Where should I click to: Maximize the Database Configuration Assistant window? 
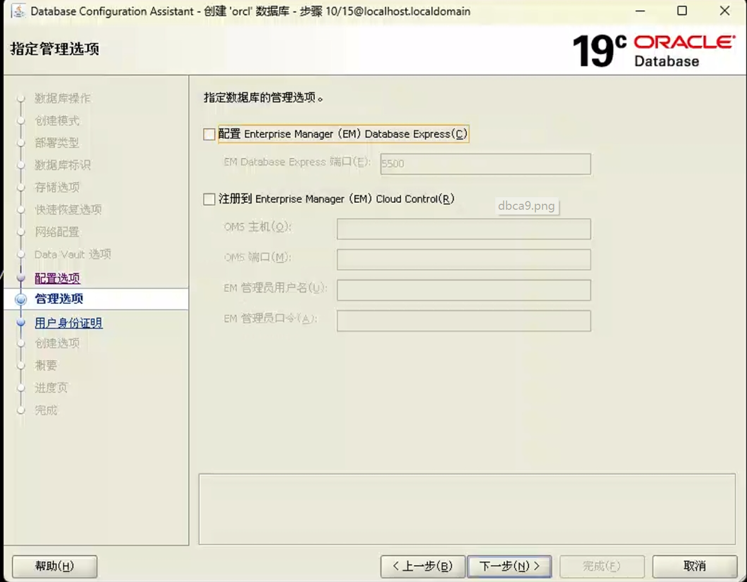(682, 11)
